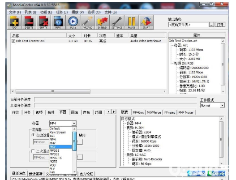Open the 任务 (J) menu
Image resolution: width=236 pixels, height=180 pixels.
tap(62, 12)
